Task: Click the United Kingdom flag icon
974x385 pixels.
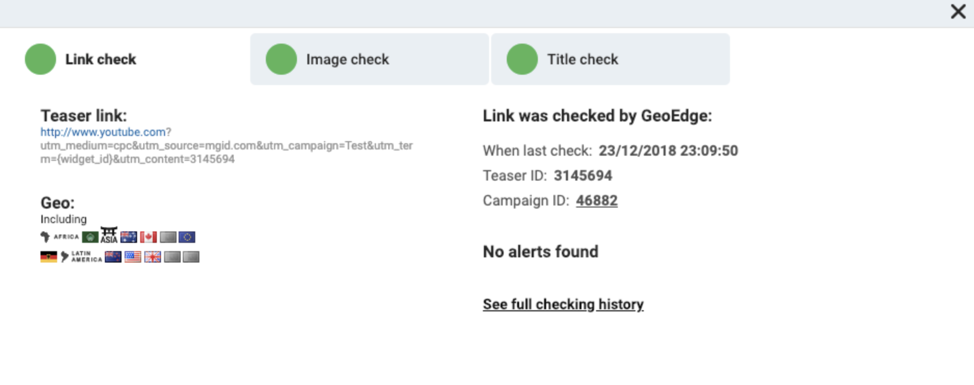Action: coord(153,257)
